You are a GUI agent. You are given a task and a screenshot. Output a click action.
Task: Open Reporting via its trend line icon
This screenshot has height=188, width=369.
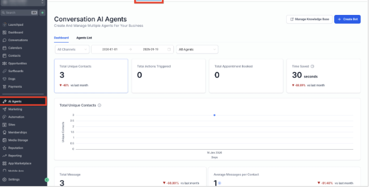tap(4, 156)
